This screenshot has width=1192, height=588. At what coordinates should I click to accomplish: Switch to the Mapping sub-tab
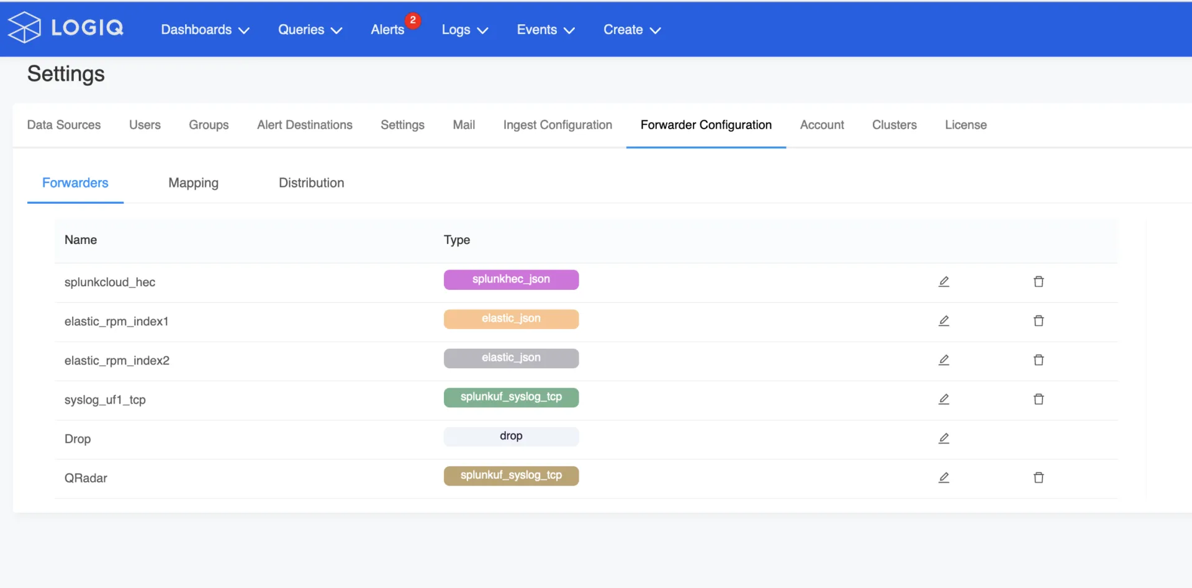pos(193,183)
